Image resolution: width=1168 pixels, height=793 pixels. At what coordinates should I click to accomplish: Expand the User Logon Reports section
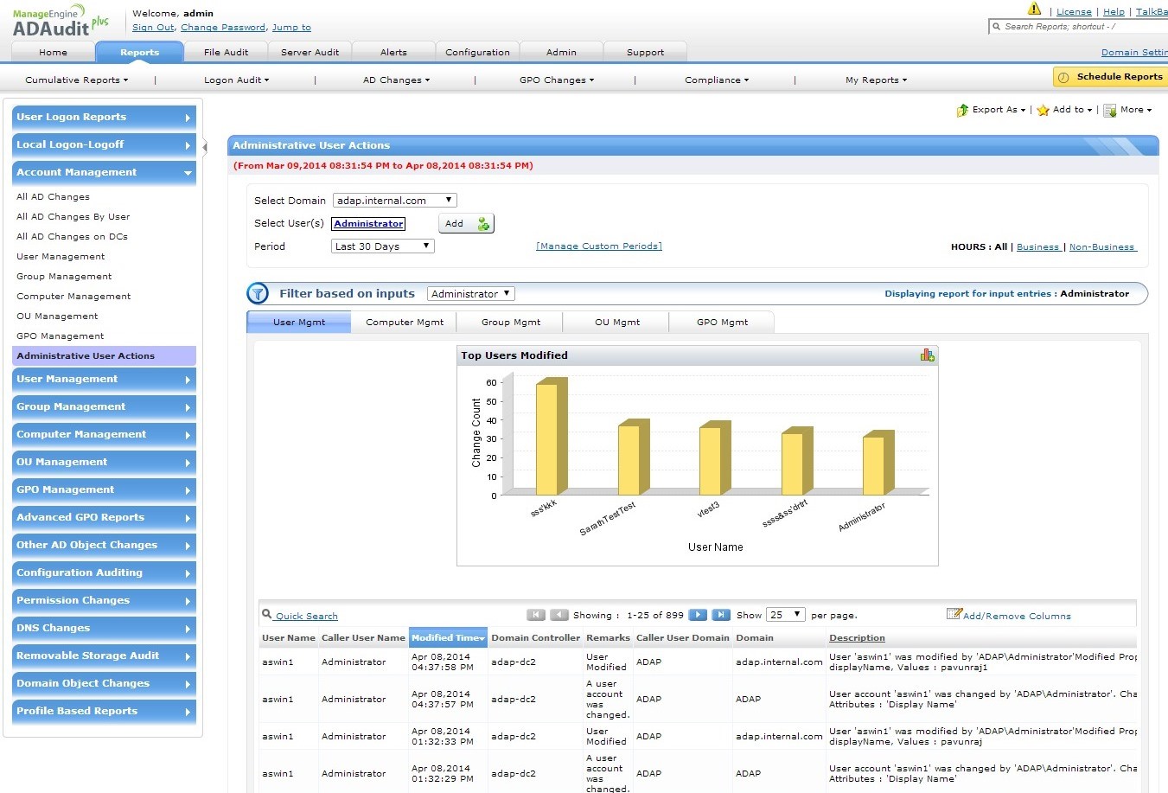tap(104, 118)
